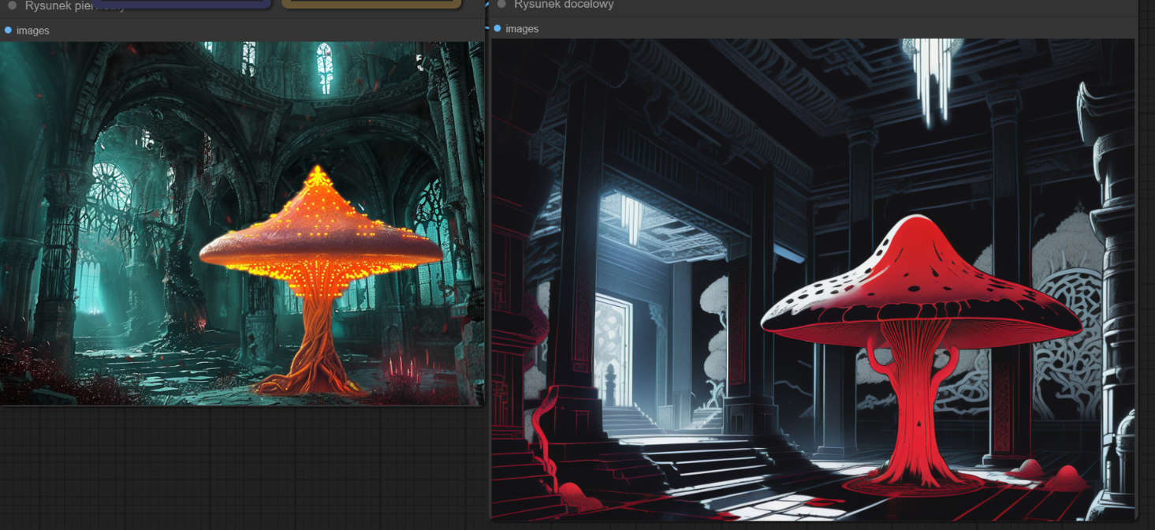The width and height of the screenshot is (1155, 530).
Task: Click the images label on the right node
Action: click(522, 29)
